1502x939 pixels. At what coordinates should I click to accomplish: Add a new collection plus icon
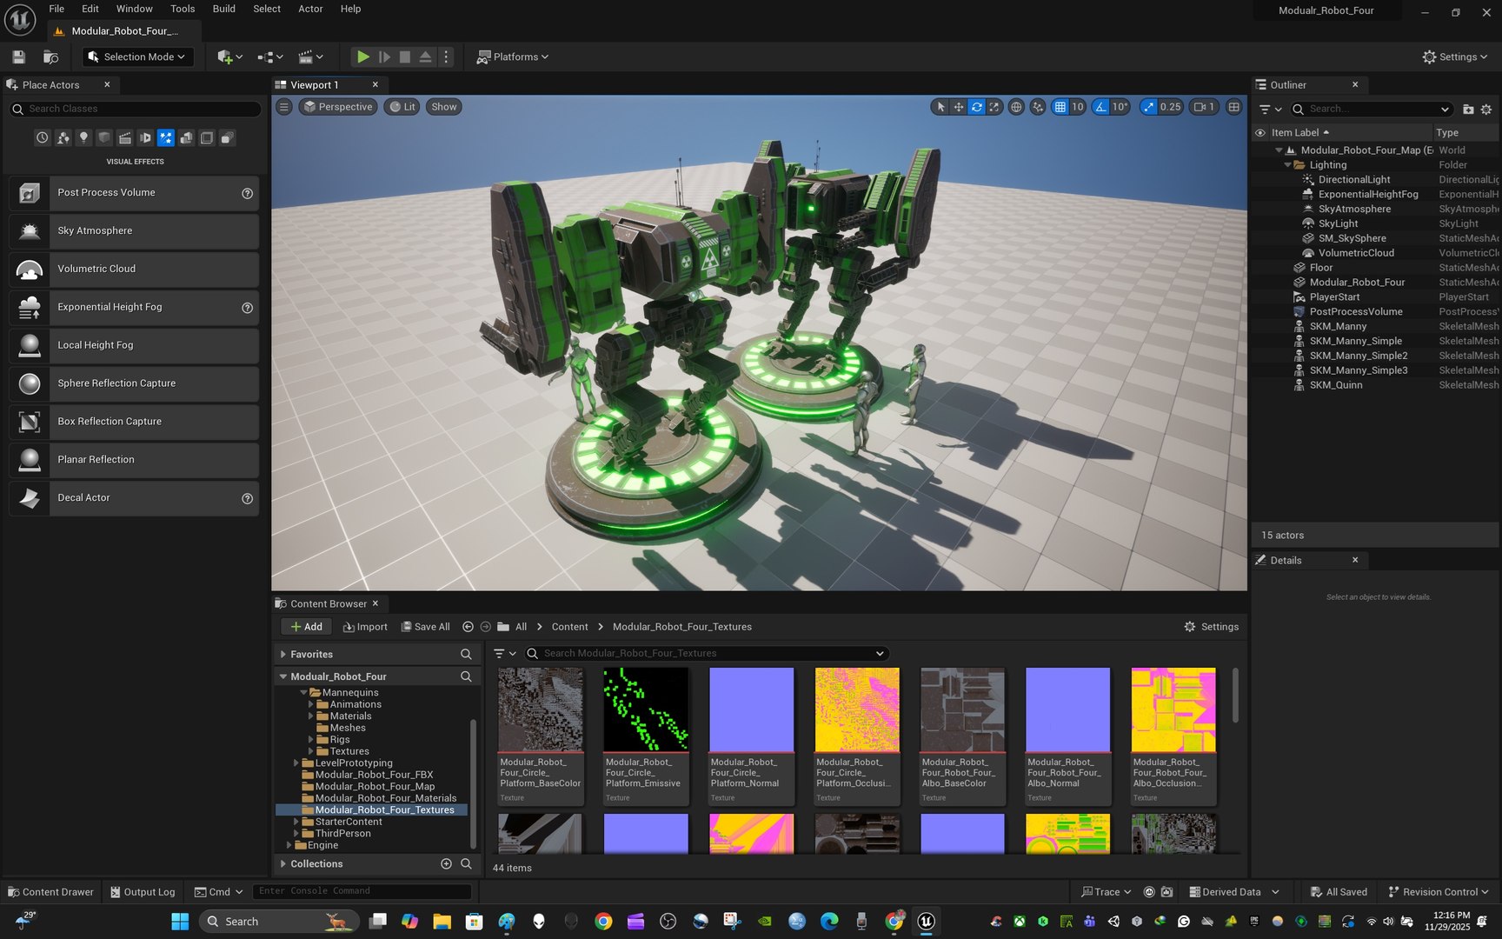coord(446,864)
